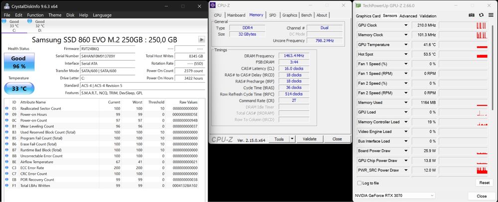Screen dimensions: 498x202
Task: Open the Function menu in CrystalDiskInfo
Action: point(35,15)
